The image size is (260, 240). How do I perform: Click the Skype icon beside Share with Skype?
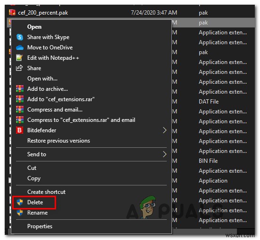(20, 37)
